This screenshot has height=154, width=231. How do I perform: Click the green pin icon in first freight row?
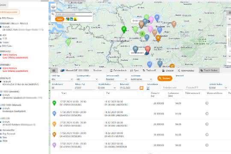point(54,103)
